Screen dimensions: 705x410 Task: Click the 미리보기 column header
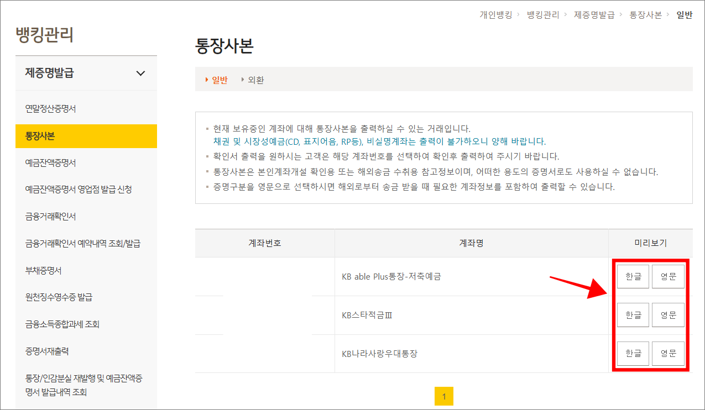[x=651, y=243]
